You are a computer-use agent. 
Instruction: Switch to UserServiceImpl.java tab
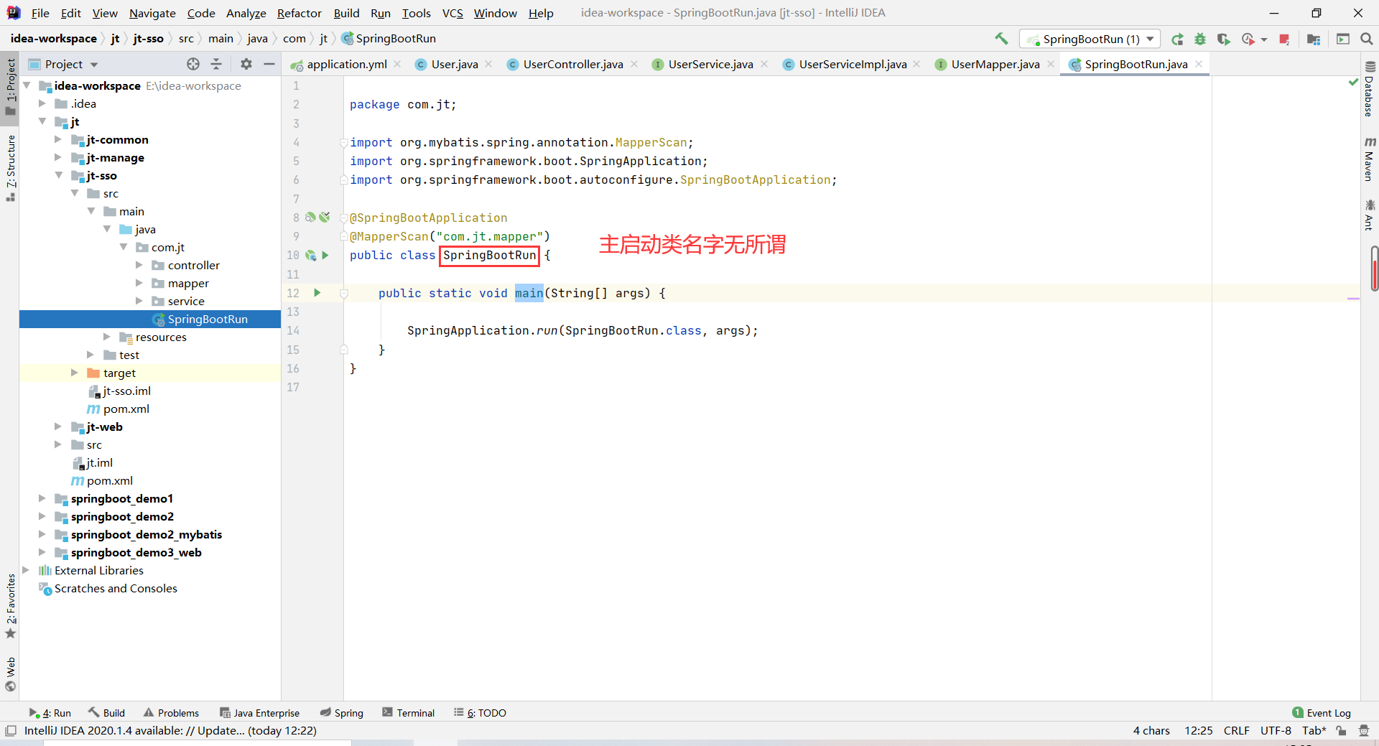click(x=852, y=64)
